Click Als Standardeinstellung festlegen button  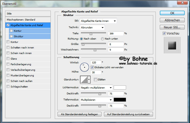pos(79,114)
